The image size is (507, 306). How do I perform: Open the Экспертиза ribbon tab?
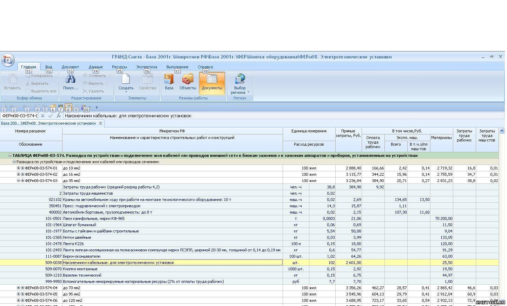pos(147,67)
